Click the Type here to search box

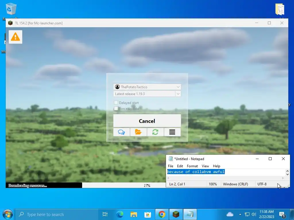[x=57, y=214]
